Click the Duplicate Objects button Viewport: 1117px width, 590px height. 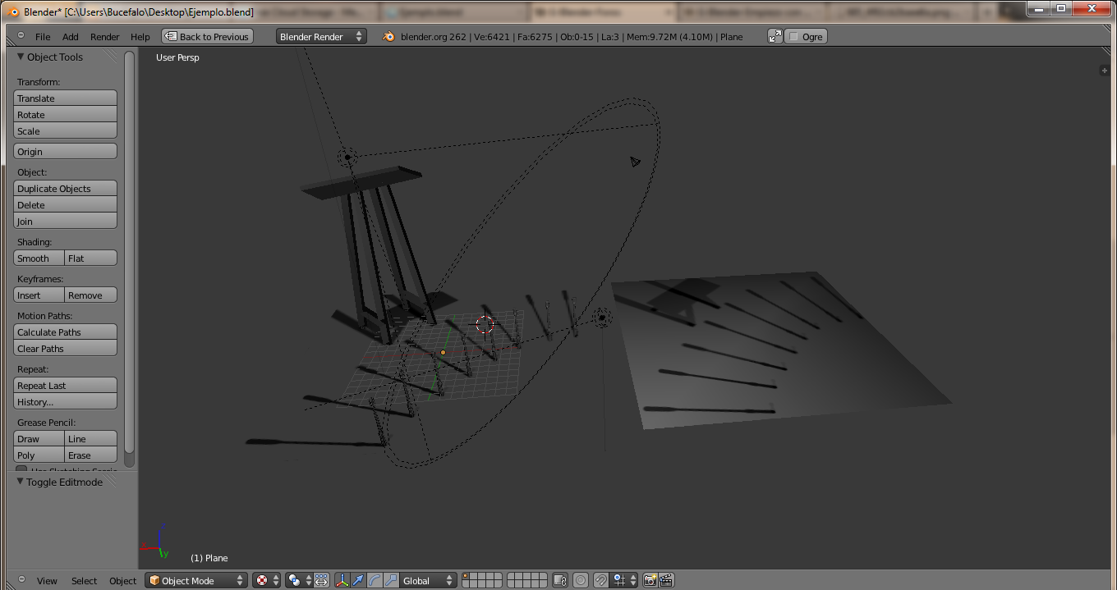point(66,188)
